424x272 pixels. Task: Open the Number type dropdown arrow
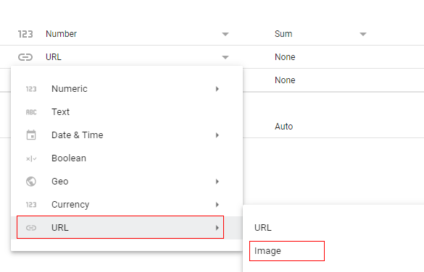click(225, 34)
